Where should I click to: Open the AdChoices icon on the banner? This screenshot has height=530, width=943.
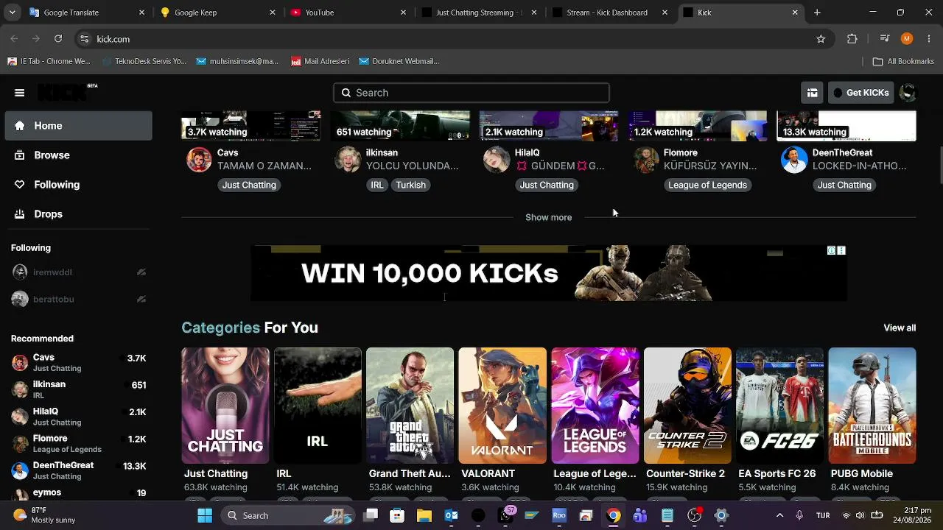click(832, 251)
